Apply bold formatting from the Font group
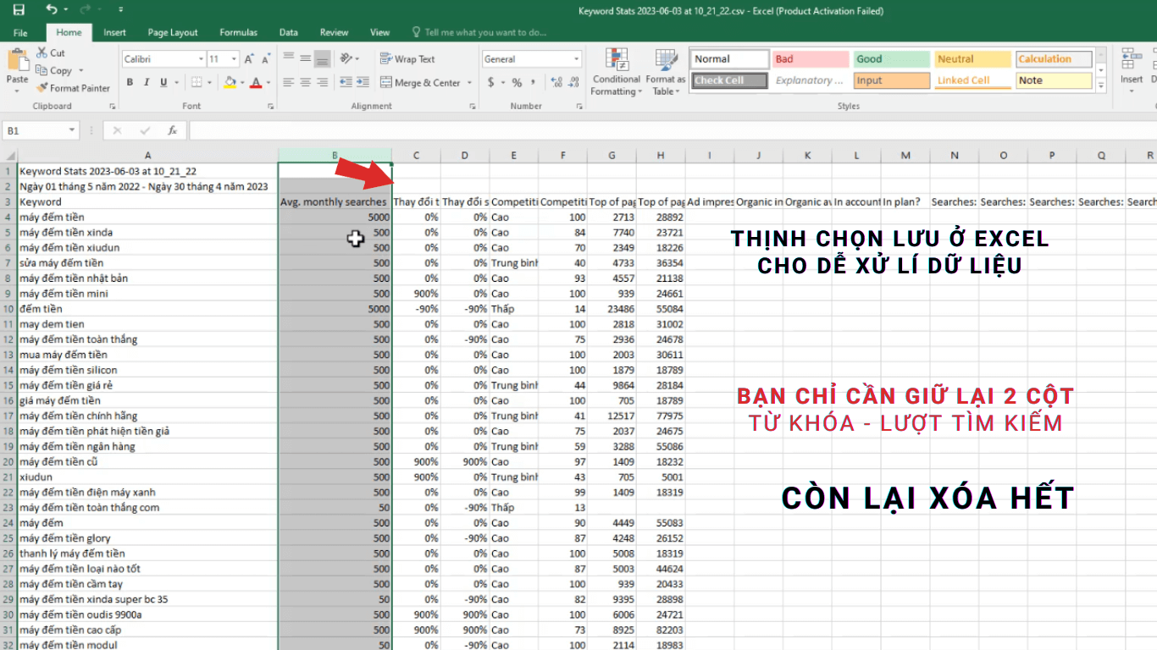Screen dimensions: 1157x650 (x=130, y=81)
